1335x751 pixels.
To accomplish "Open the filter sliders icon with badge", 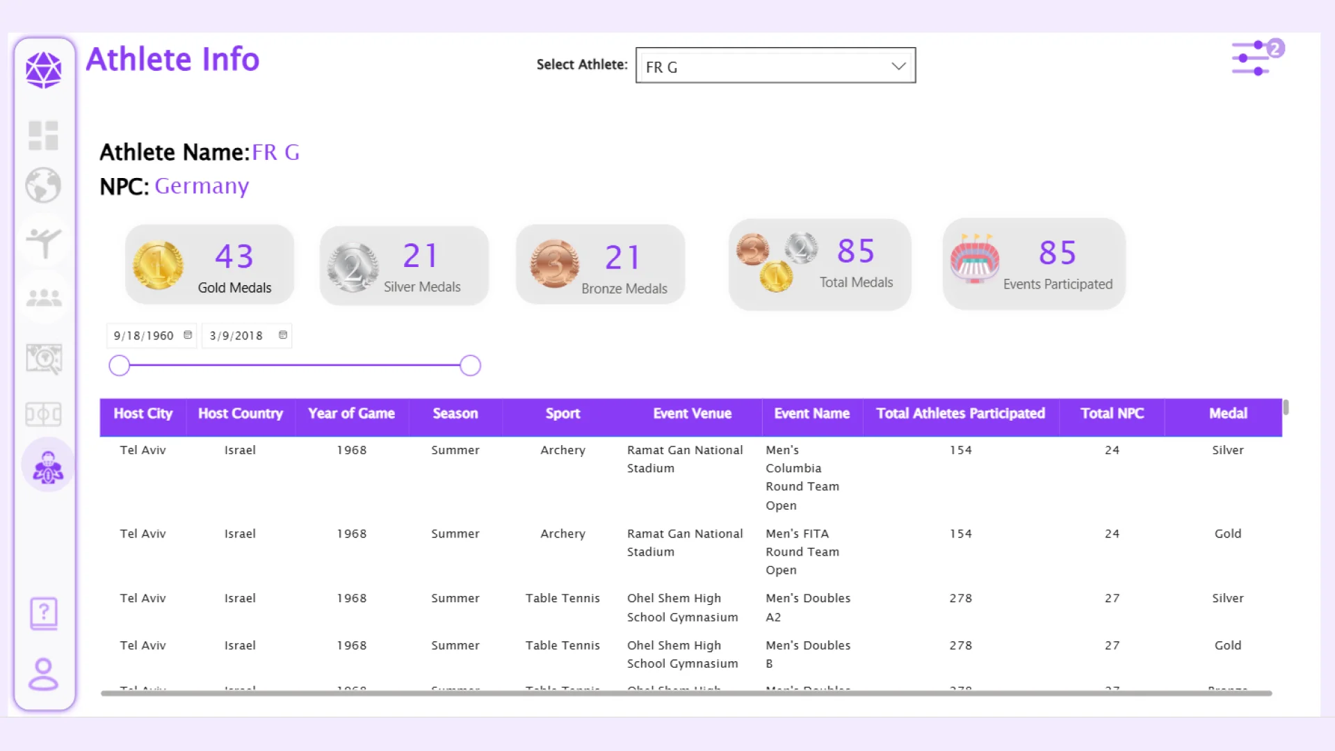I will coord(1257,58).
